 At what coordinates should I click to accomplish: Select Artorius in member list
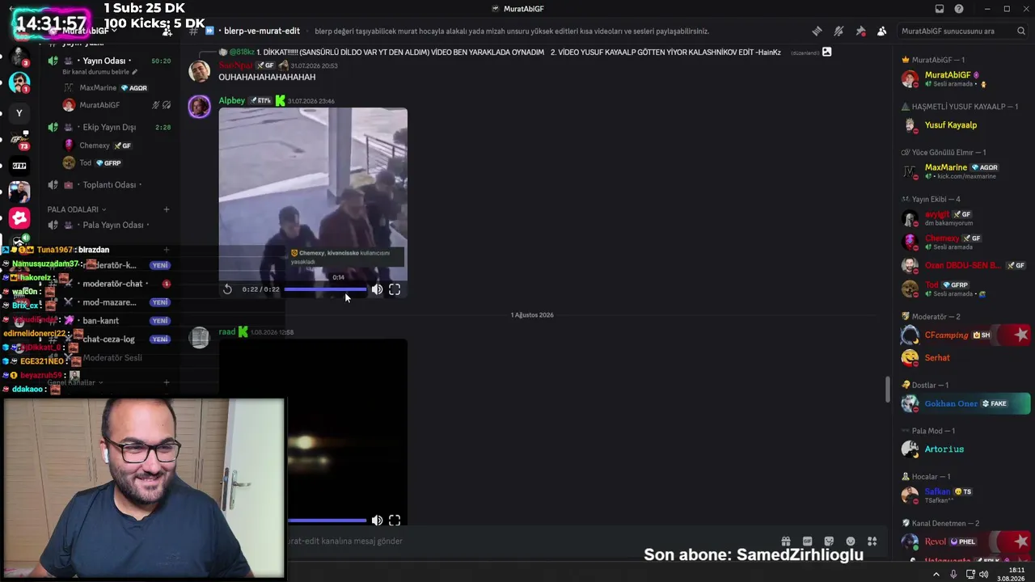[x=965, y=449]
